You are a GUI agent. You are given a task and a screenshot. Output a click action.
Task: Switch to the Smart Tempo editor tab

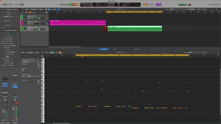coord(137,49)
